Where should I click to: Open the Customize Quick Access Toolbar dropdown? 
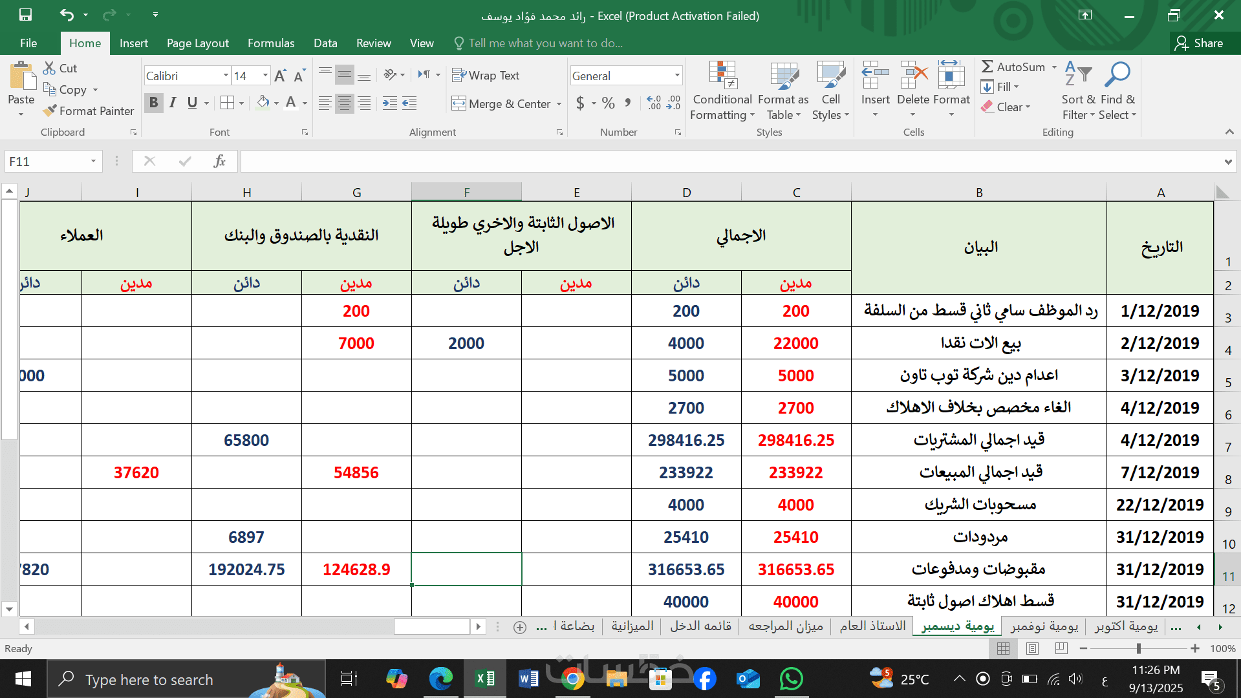[155, 14]
